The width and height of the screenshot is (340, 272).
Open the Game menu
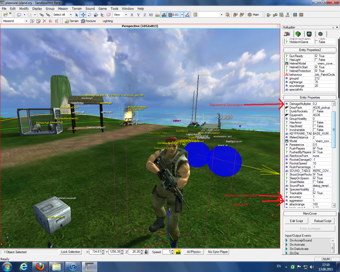(x=103, y=8)
